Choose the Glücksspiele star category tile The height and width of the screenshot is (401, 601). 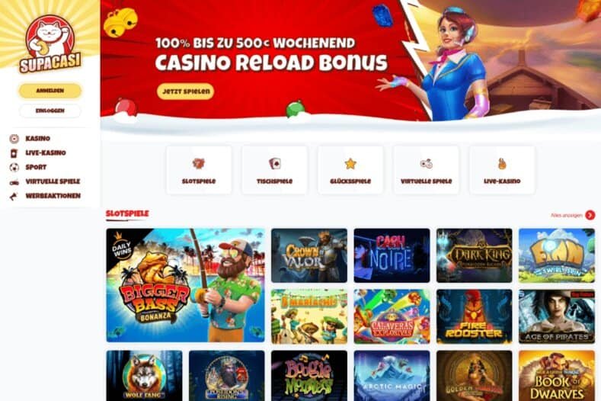(350, 170)
